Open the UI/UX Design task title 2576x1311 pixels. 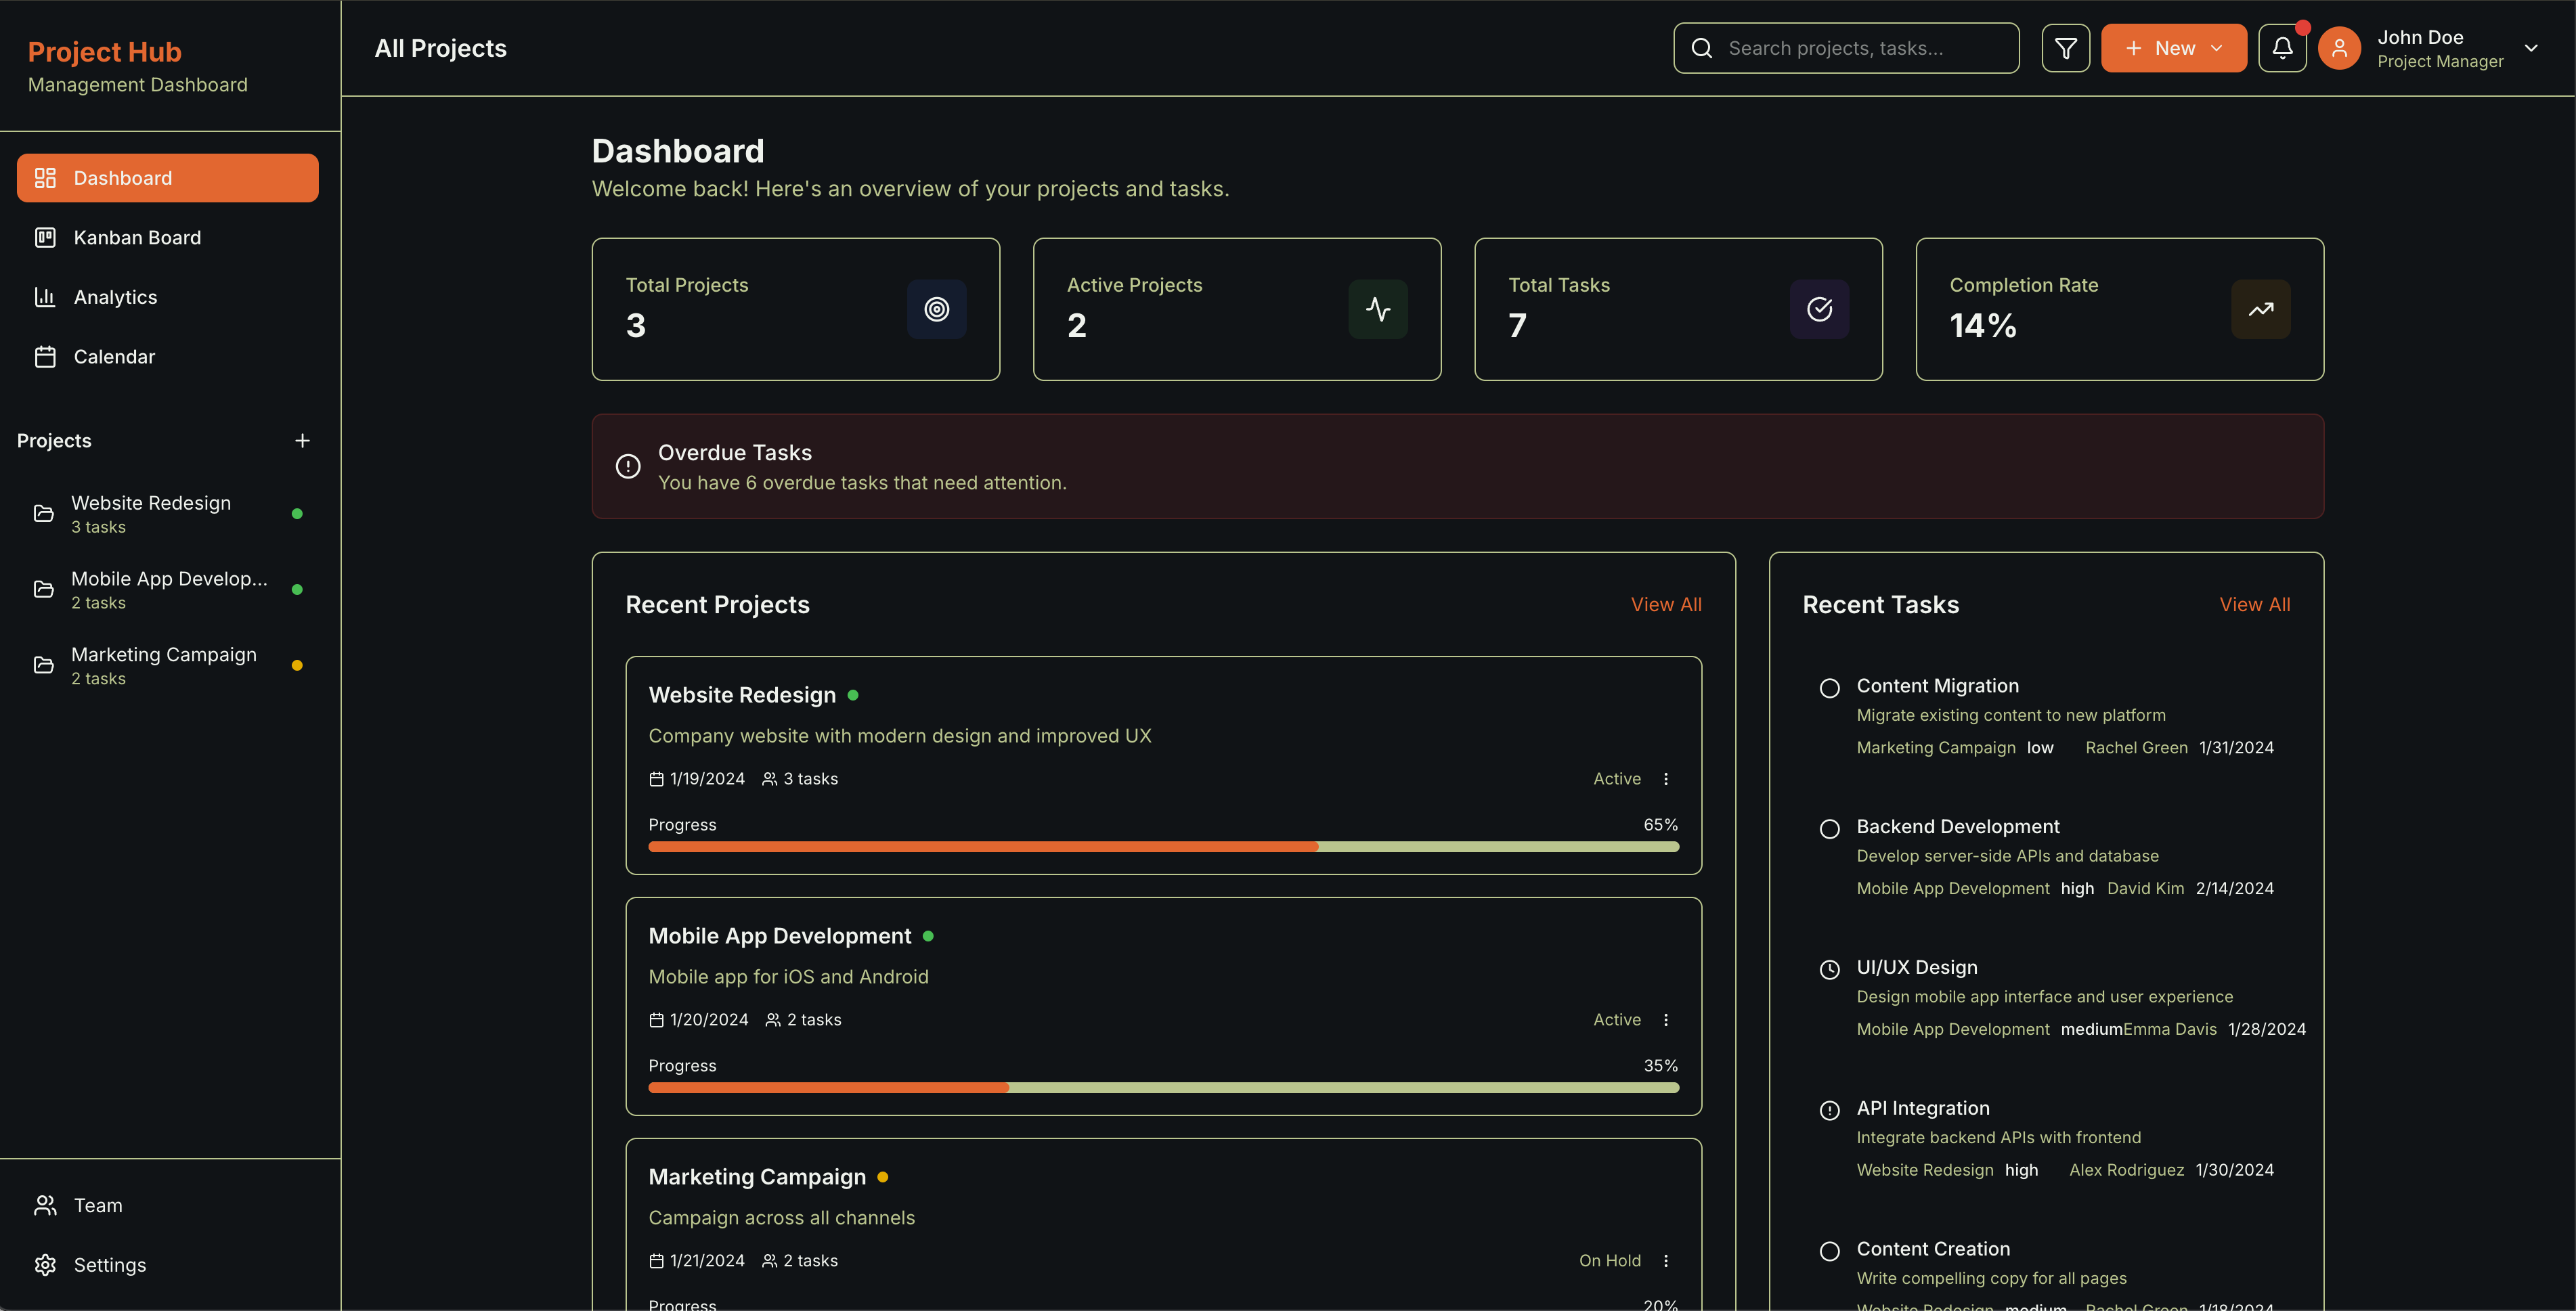[x=1916, y=967]
